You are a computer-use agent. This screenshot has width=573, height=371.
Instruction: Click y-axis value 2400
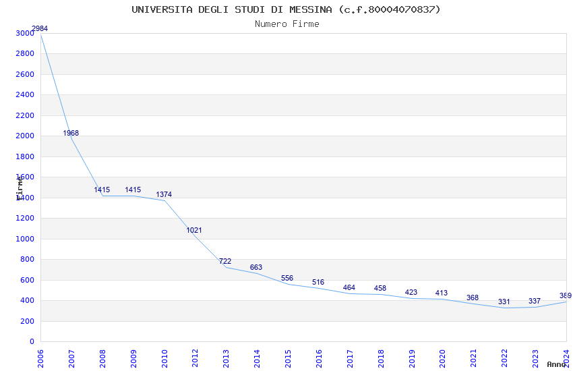25,94
